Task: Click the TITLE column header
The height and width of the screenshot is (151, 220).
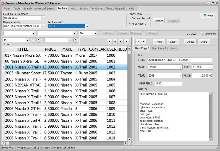Action: coord(23,49)
